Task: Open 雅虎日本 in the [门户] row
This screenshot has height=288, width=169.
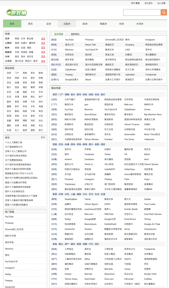Action: [69, 104]
